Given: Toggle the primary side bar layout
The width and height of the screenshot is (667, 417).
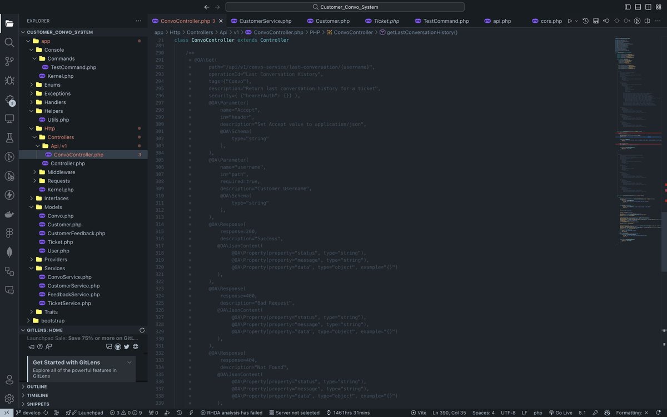Looking at the screenshot, I should click(x=627, y=7).
